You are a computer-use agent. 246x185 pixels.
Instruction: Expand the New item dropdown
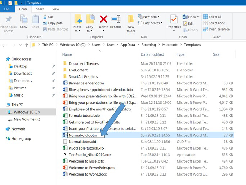click(x=151, y=17)
